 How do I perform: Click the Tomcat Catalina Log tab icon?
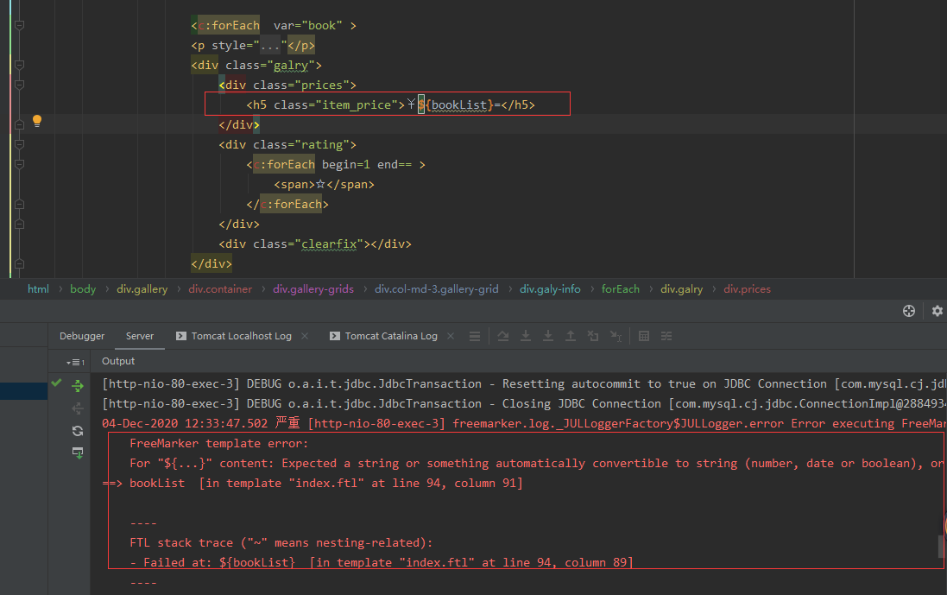pyautogui.click(x=335, y=336)
